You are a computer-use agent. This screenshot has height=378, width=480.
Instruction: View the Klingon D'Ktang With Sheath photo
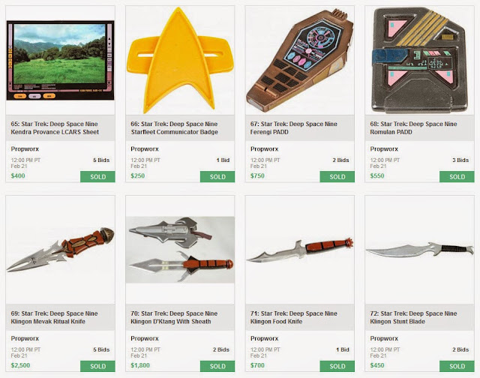180,250
